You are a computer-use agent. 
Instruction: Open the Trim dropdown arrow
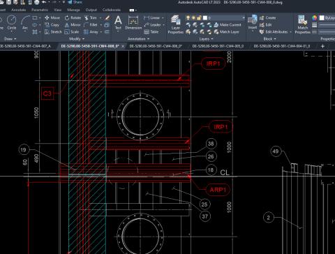(100, 17)
